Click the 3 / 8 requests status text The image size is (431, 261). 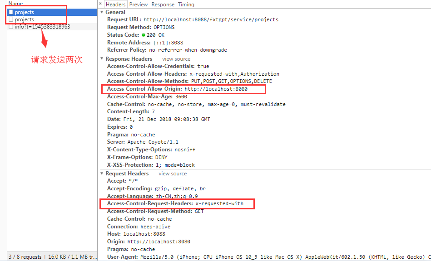click(x=25, y=257)
